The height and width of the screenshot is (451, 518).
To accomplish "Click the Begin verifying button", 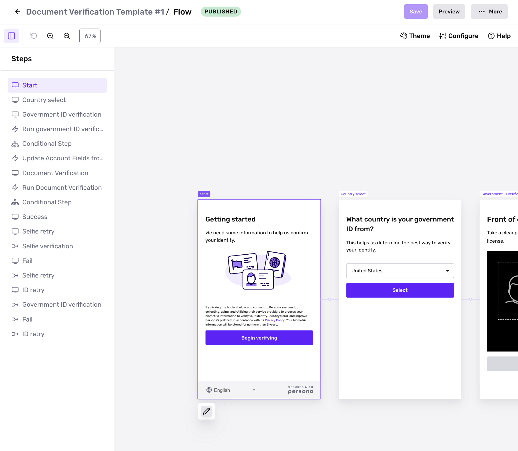I will click(259, 338).
